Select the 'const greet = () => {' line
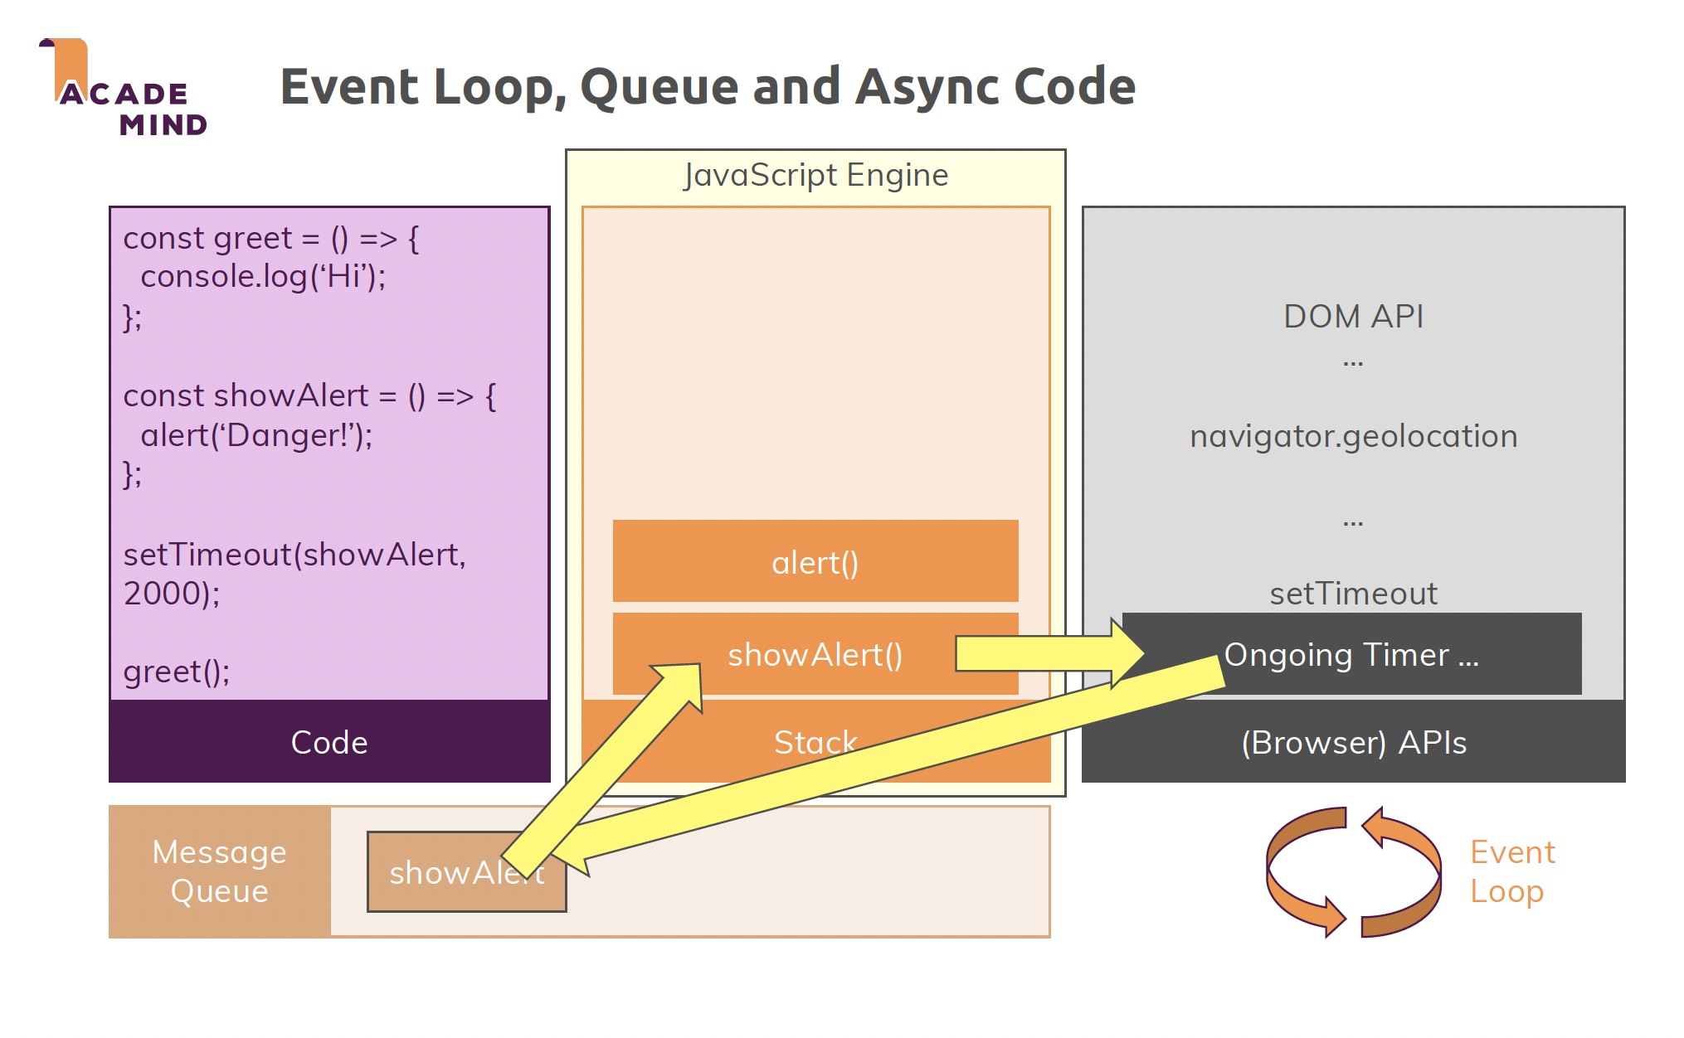Screen dimensions: 1684x1038 tap(271, 239)
